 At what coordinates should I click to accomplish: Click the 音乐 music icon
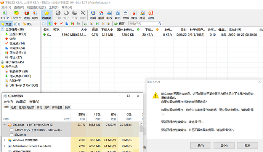click(117, 15)
